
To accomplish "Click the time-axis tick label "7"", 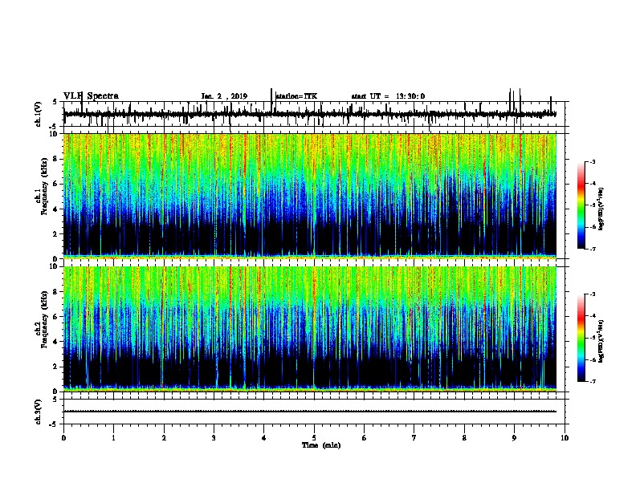I will 414,438.
